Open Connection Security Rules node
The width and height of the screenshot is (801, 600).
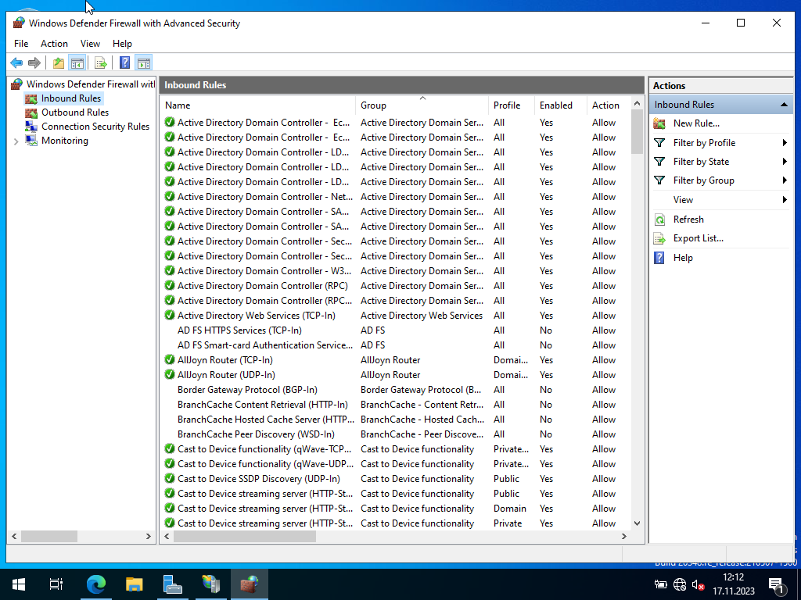pos(95,126)
